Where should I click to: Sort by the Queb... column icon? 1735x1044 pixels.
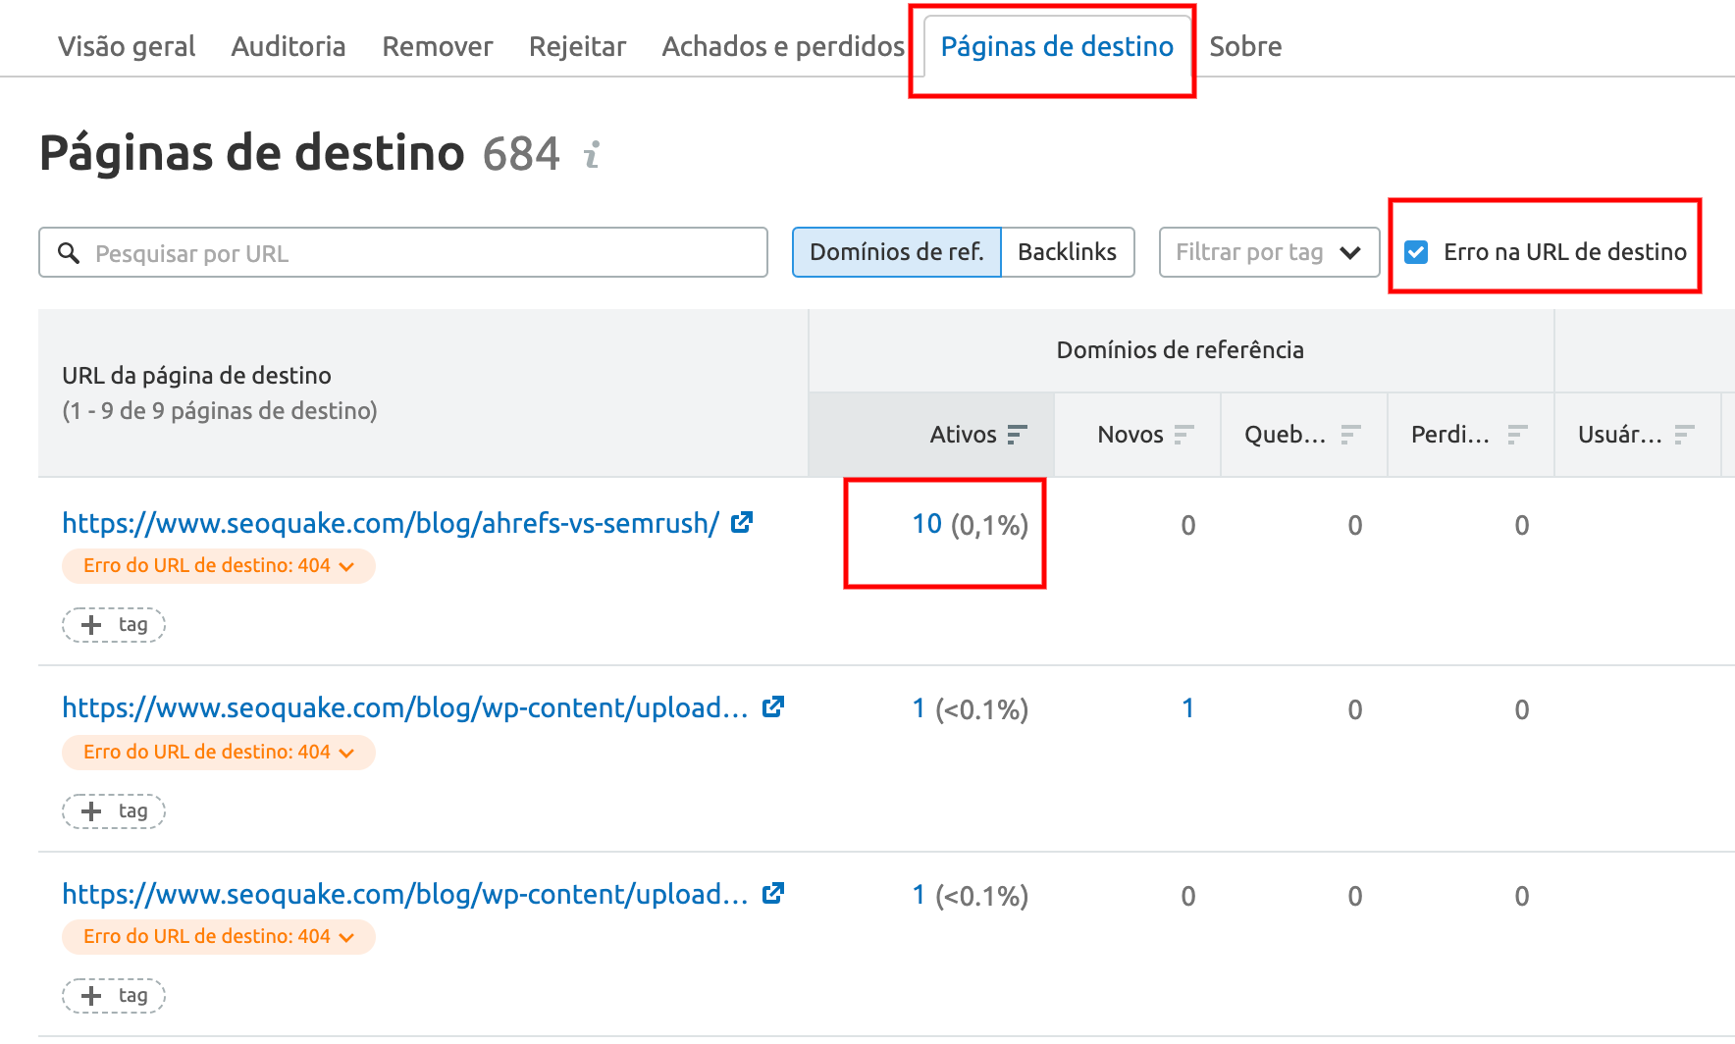coord(1351,435)
